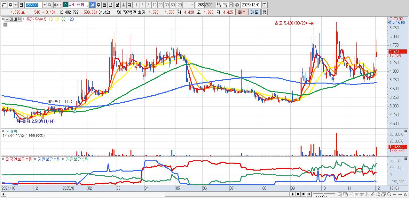Toggle the 주 weekly period button

[98, 5]
